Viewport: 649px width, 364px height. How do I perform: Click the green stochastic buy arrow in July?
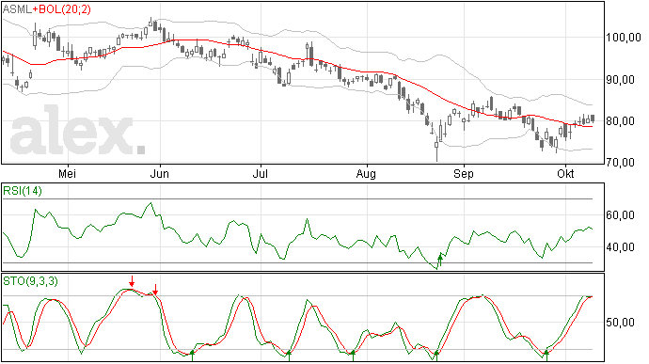pyautogui.click(x=289, y=356)
